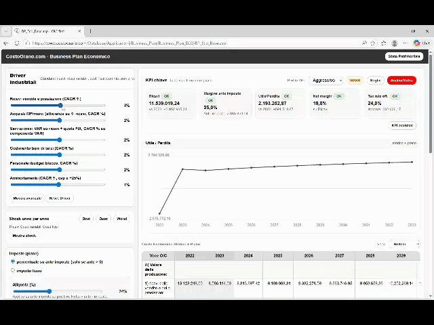This screenshot has height=325, width=434.
Task: Click the 2023 column header in table
Action: point(219,256)
